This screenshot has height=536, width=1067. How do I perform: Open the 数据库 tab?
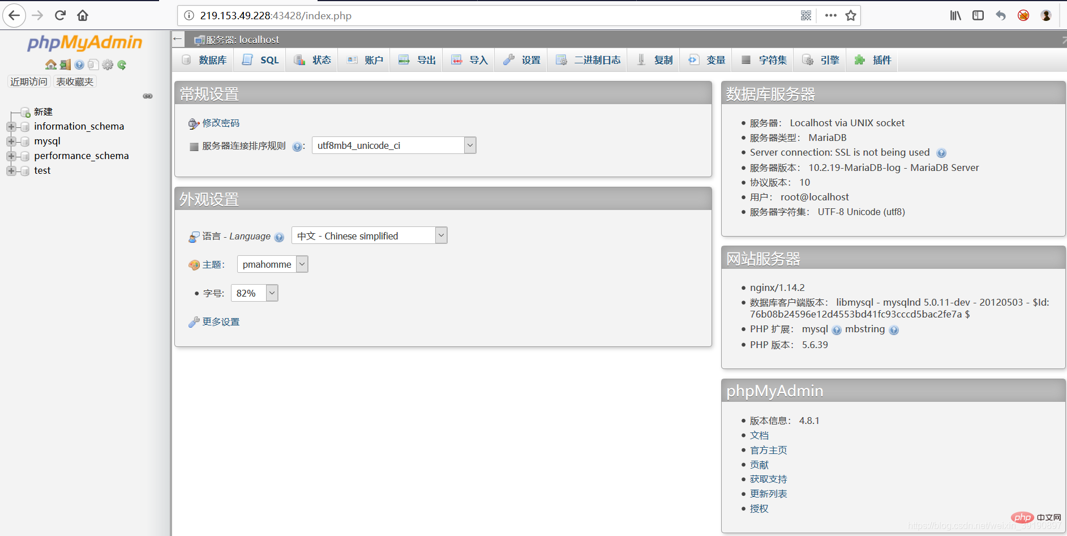pos(204,60)
